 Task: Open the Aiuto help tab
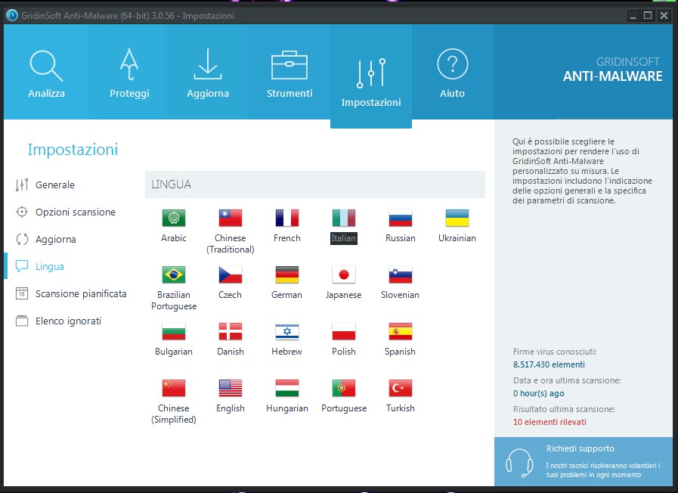point(452,72)
